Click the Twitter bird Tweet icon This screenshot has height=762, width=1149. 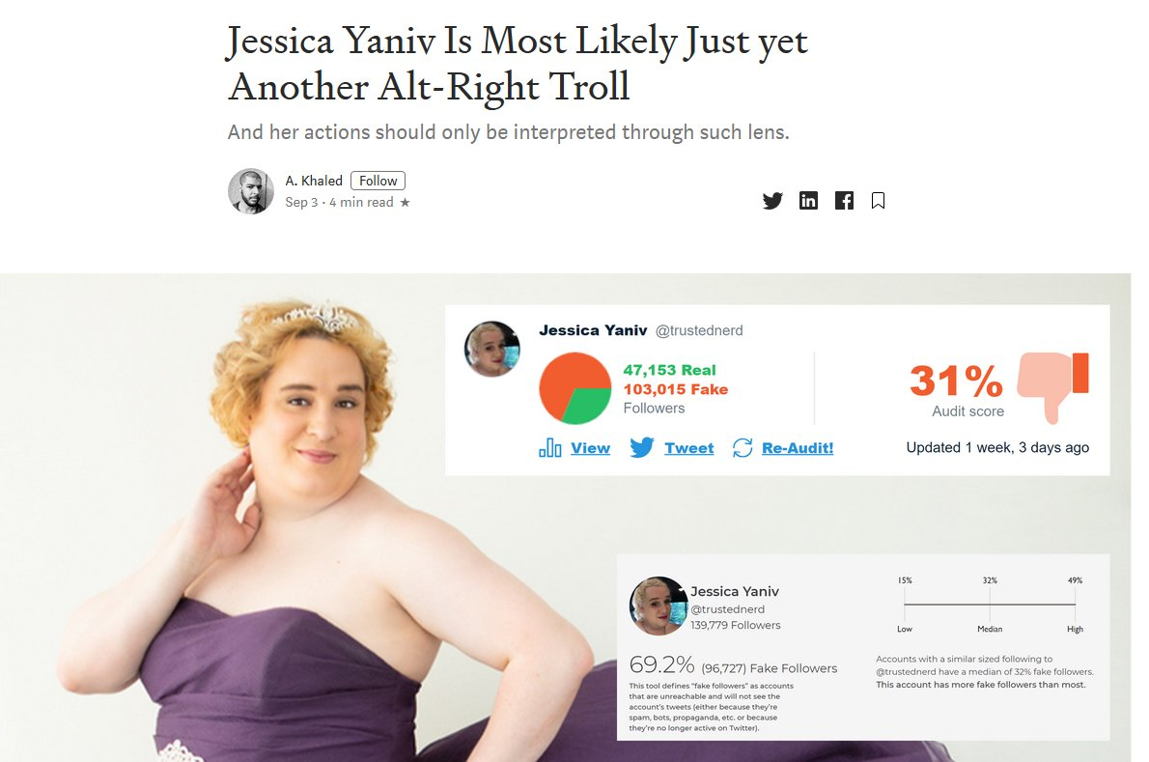(x=642, y=448)
